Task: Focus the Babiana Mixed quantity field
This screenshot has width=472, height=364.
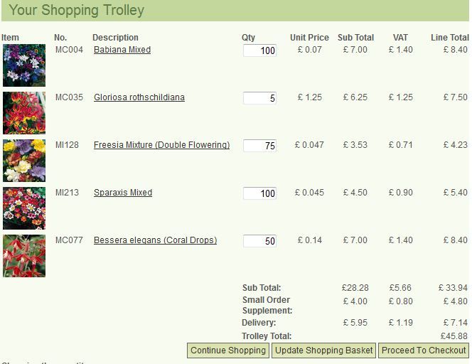Action: (259, 50)
